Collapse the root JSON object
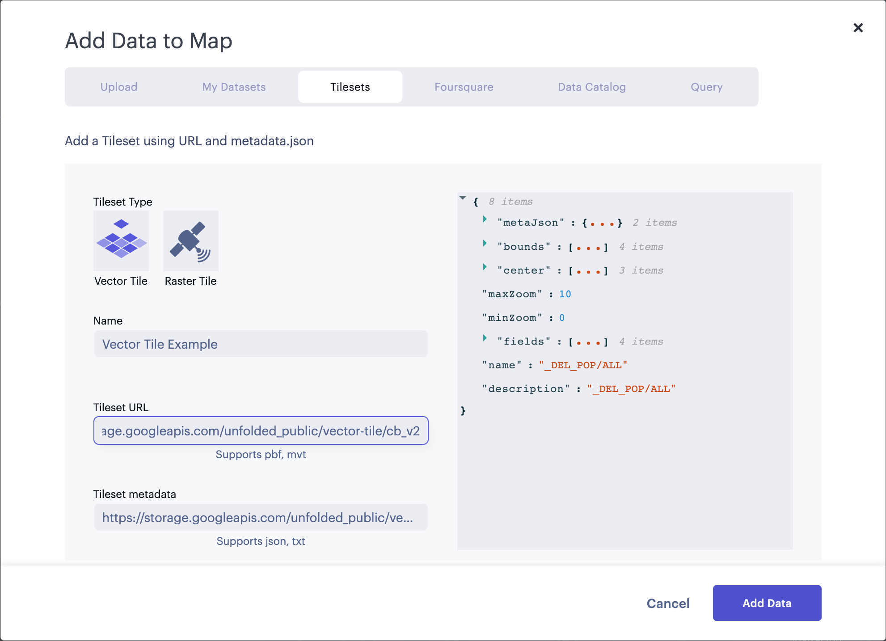The height and width of the screenshot is (641, 886). click(x=463, y=198)
